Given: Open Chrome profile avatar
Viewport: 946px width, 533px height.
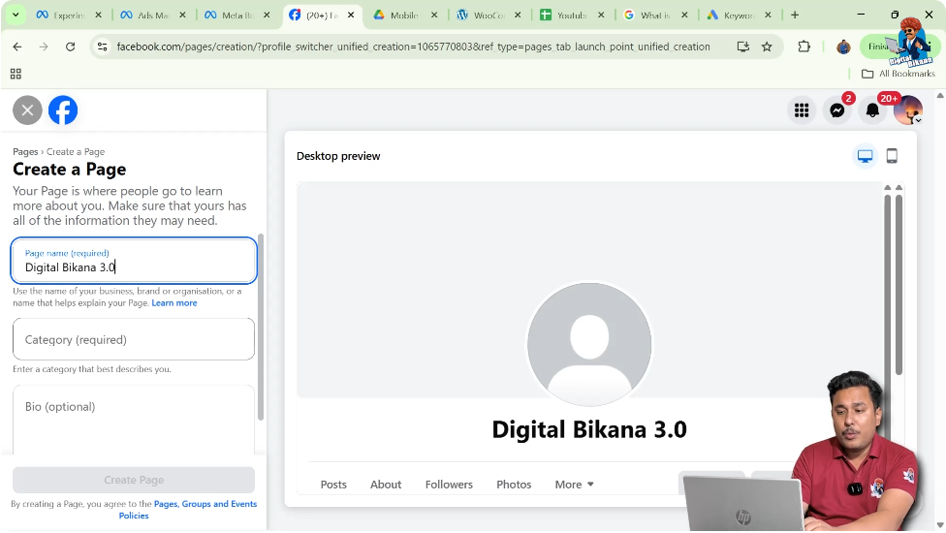Looking at the screenshot, I should [x=843, y=47].
